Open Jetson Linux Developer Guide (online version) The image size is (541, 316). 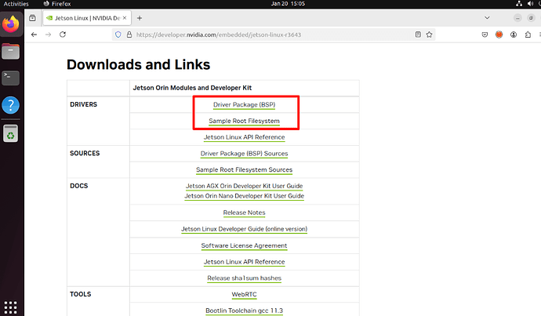point(245,229)
